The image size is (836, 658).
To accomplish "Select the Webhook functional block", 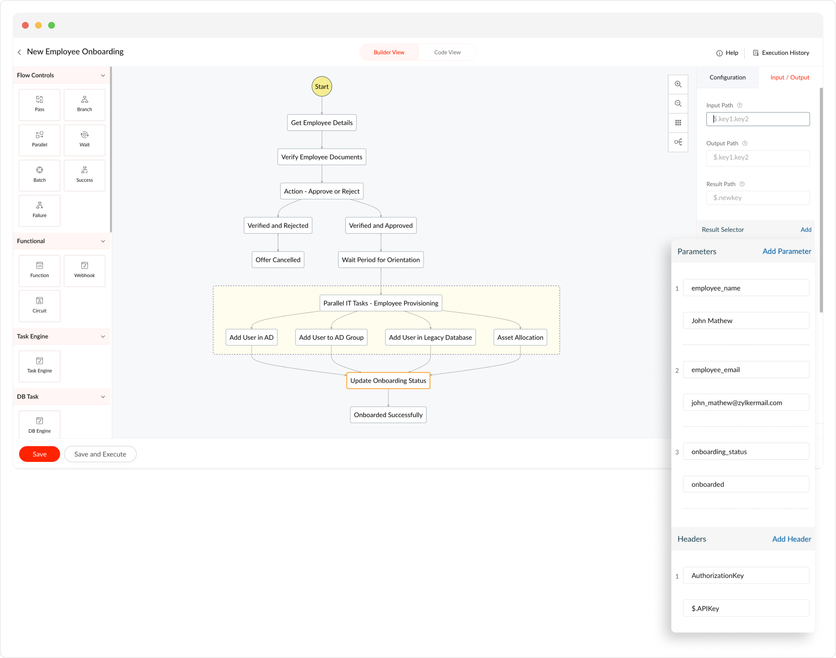I will [x=84, y=270].
